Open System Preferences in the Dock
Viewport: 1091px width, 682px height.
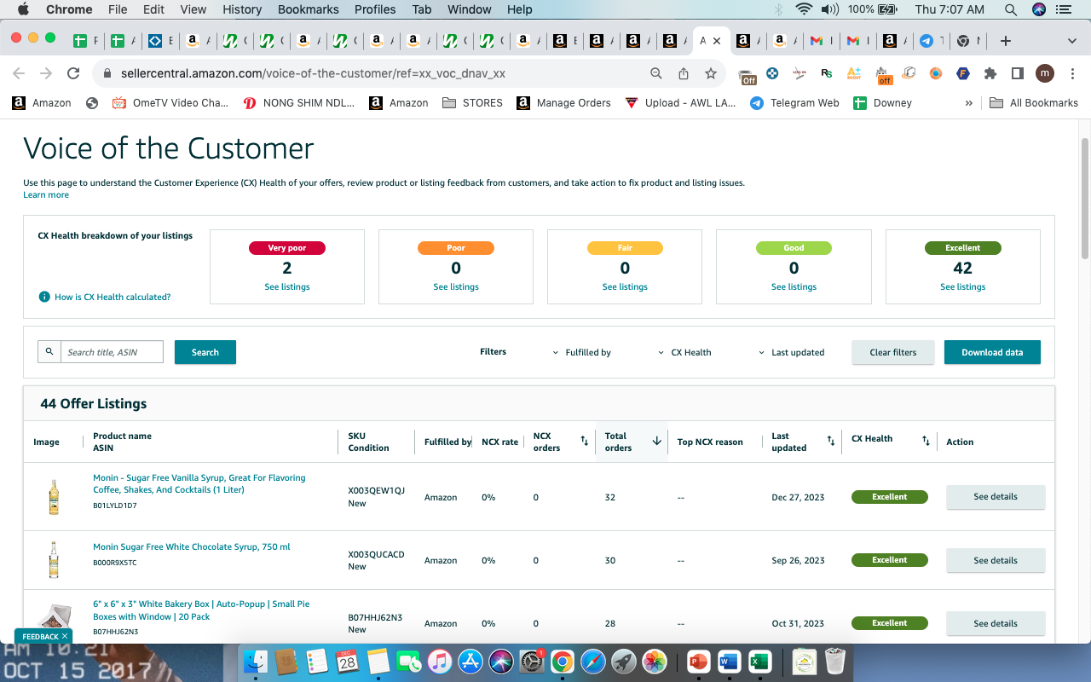tap(531, 662)
